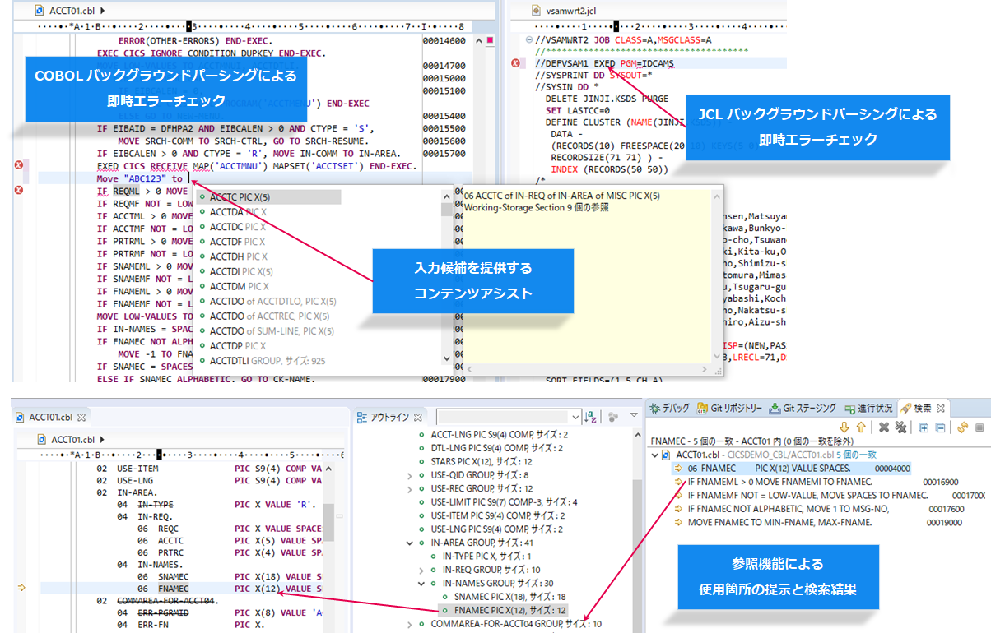Image resolution: width=991 pixels, height=633 pixels.
Task: Expand COMMAREA-FOR-ACCT04 GROUP in outline
Action: click(410, 624)
